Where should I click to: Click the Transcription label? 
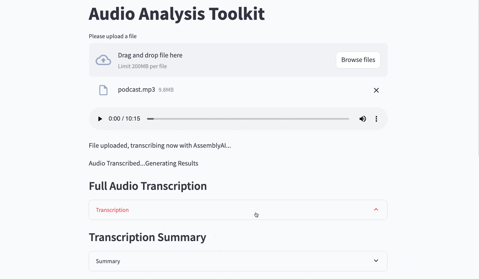tap(112, 210)
